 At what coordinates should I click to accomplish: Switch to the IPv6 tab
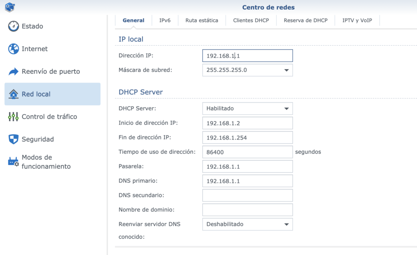(165, 20)
